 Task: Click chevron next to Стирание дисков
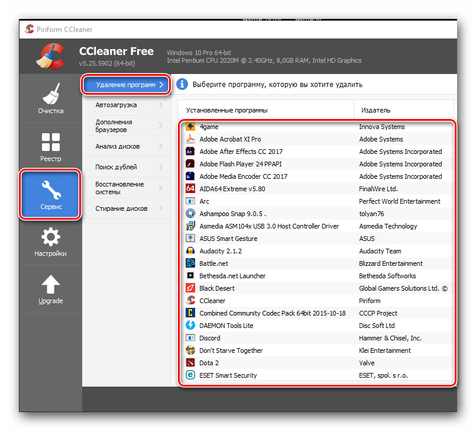161,208
